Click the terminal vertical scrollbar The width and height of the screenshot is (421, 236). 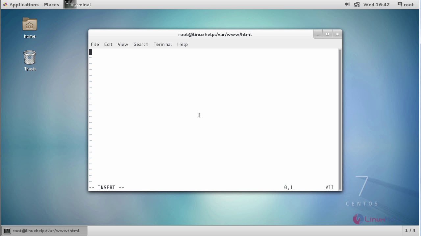pos(340,119)
